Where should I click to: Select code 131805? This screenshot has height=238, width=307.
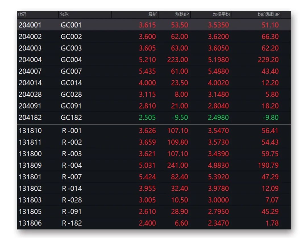click(x=30, y=211)
